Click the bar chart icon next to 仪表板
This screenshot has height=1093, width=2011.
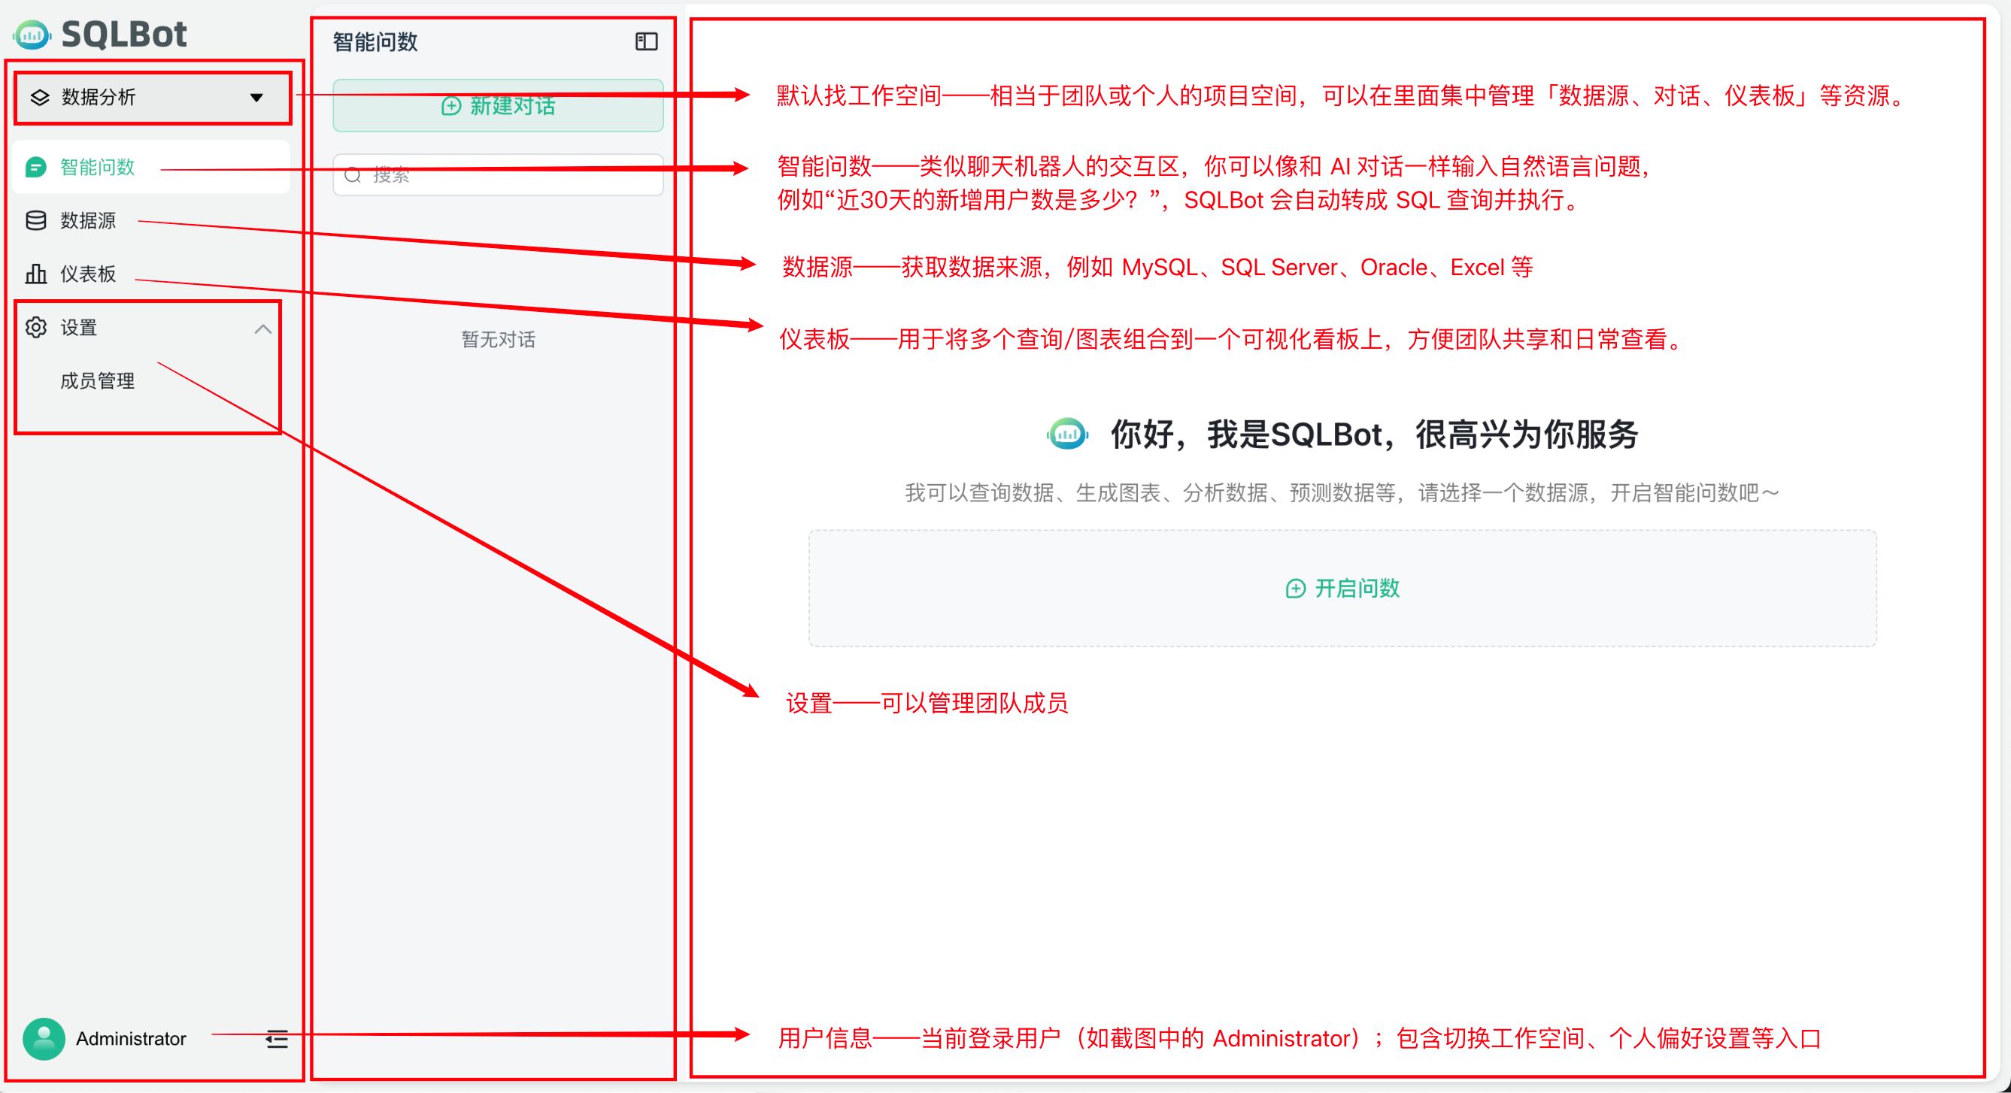pyautogui.click(x=36, y=274)
